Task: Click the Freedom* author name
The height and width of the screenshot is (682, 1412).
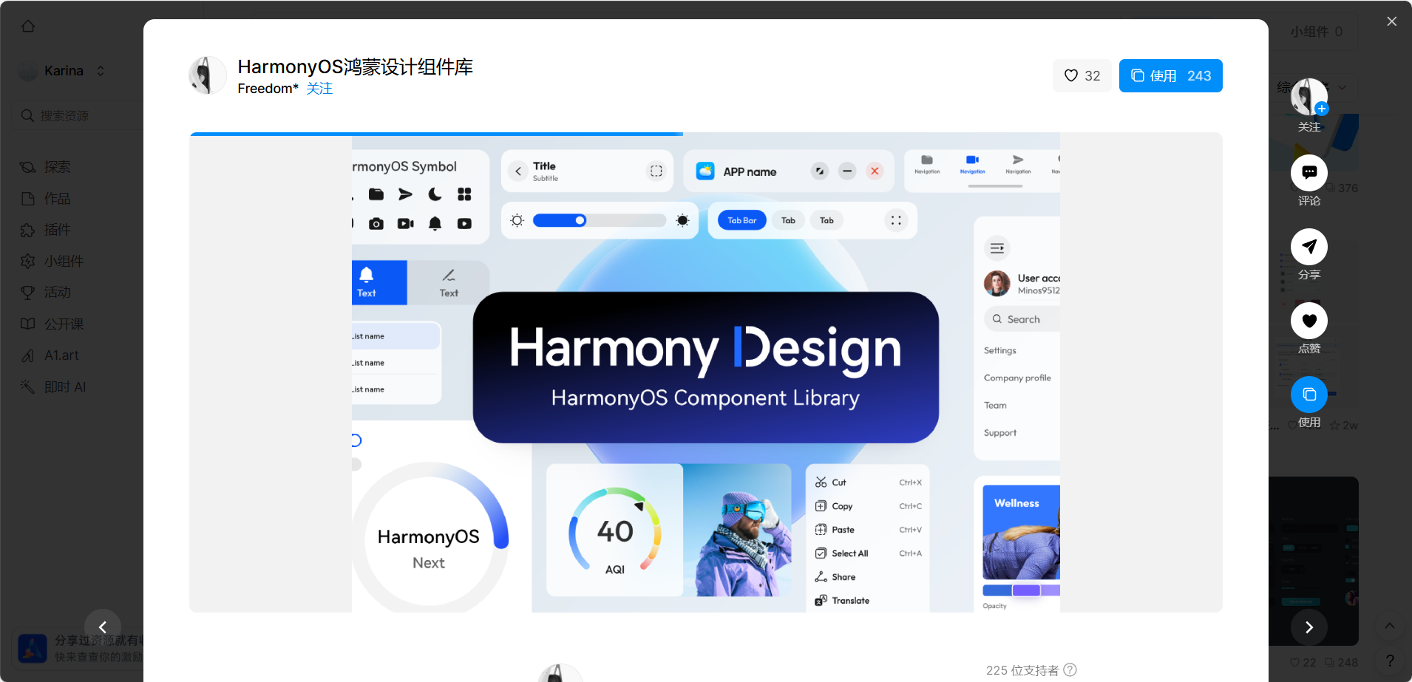Action: click(x=268, y=89)
